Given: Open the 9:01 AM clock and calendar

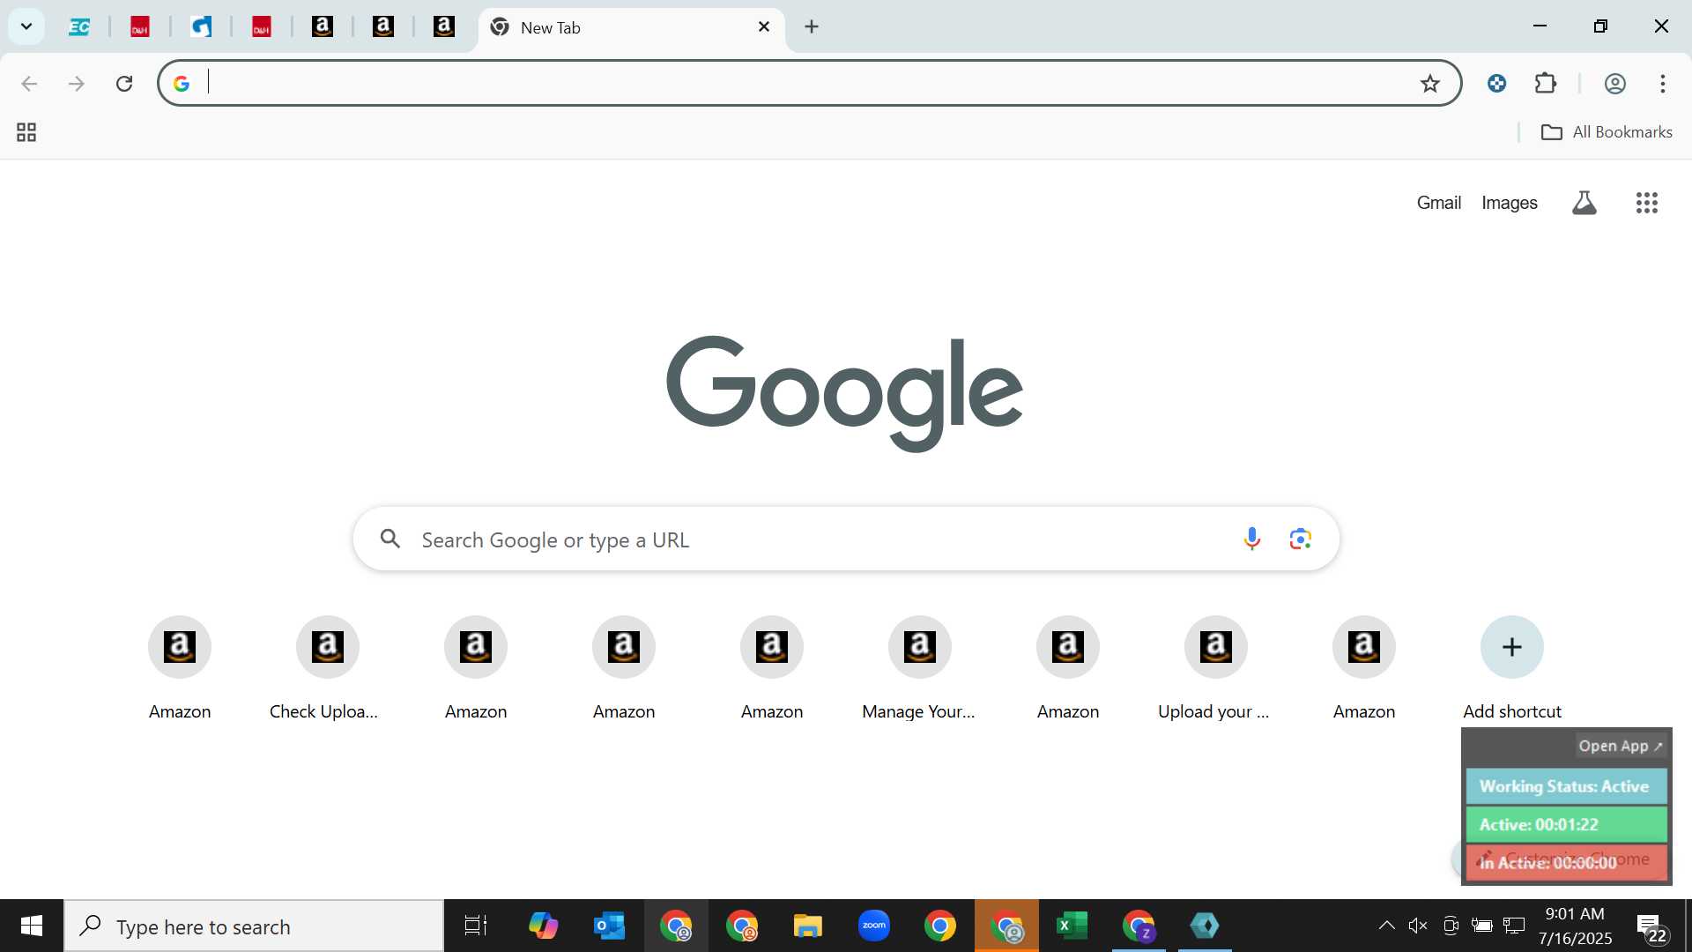Looking at the screenshot, I should pyautogui.click(x=1575, y=926).
